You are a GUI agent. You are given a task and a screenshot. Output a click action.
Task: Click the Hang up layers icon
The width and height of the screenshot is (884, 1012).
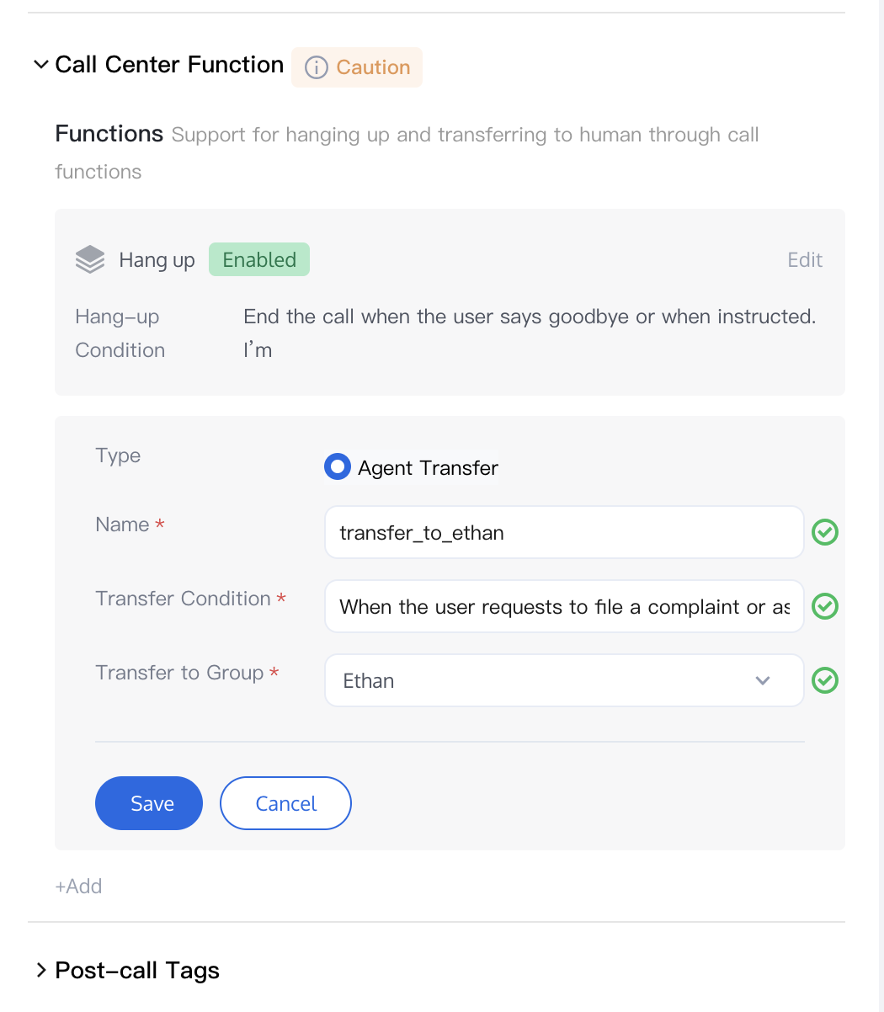tap(90, 260)
